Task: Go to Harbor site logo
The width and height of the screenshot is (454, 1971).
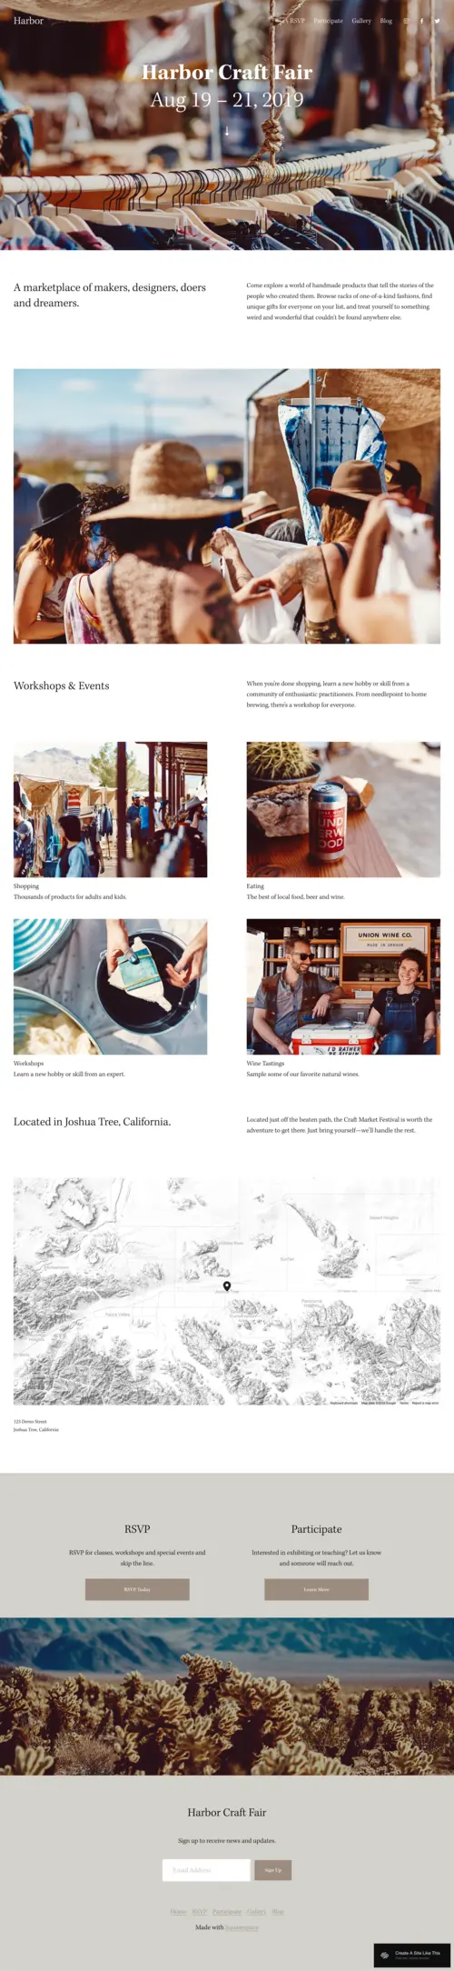Action: pos(28,20)
